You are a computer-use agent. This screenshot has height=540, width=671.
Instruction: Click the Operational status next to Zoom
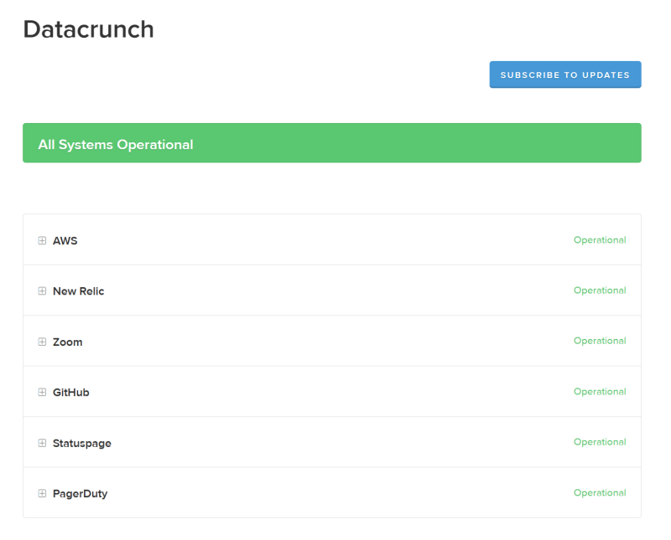600,341
